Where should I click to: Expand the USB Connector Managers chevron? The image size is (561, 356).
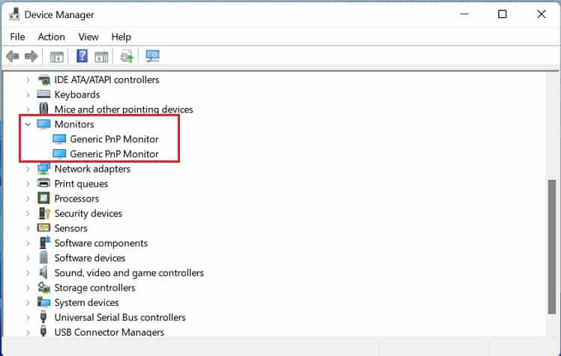(x=28, y=332)
